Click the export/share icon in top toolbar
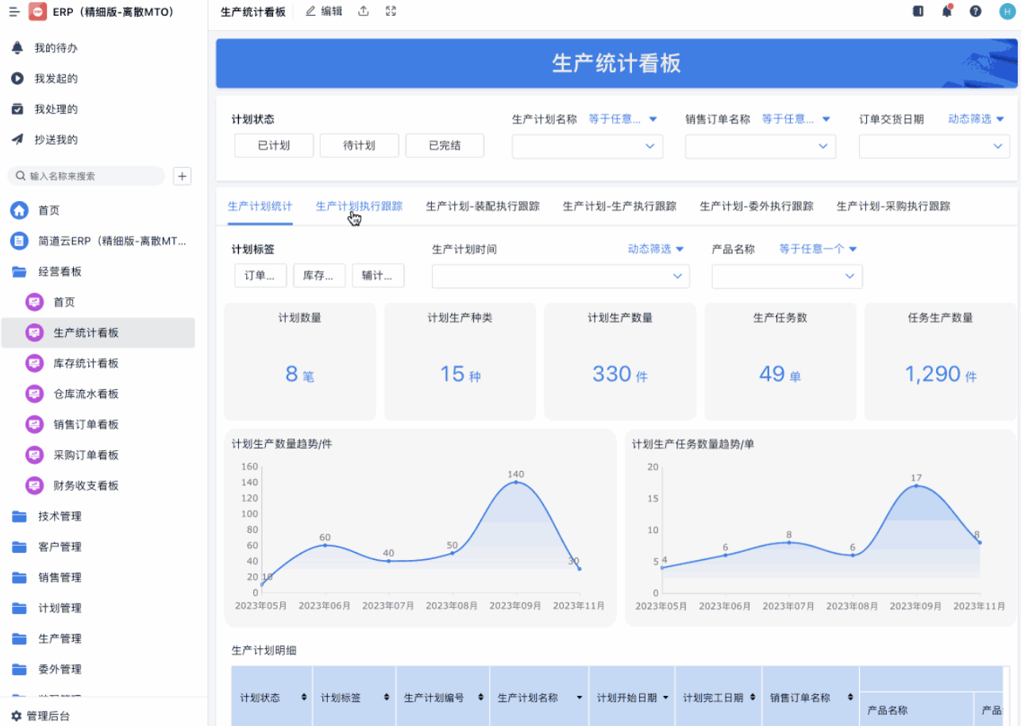Viewport: 1021px width, 726px height. tap(364, 11)
